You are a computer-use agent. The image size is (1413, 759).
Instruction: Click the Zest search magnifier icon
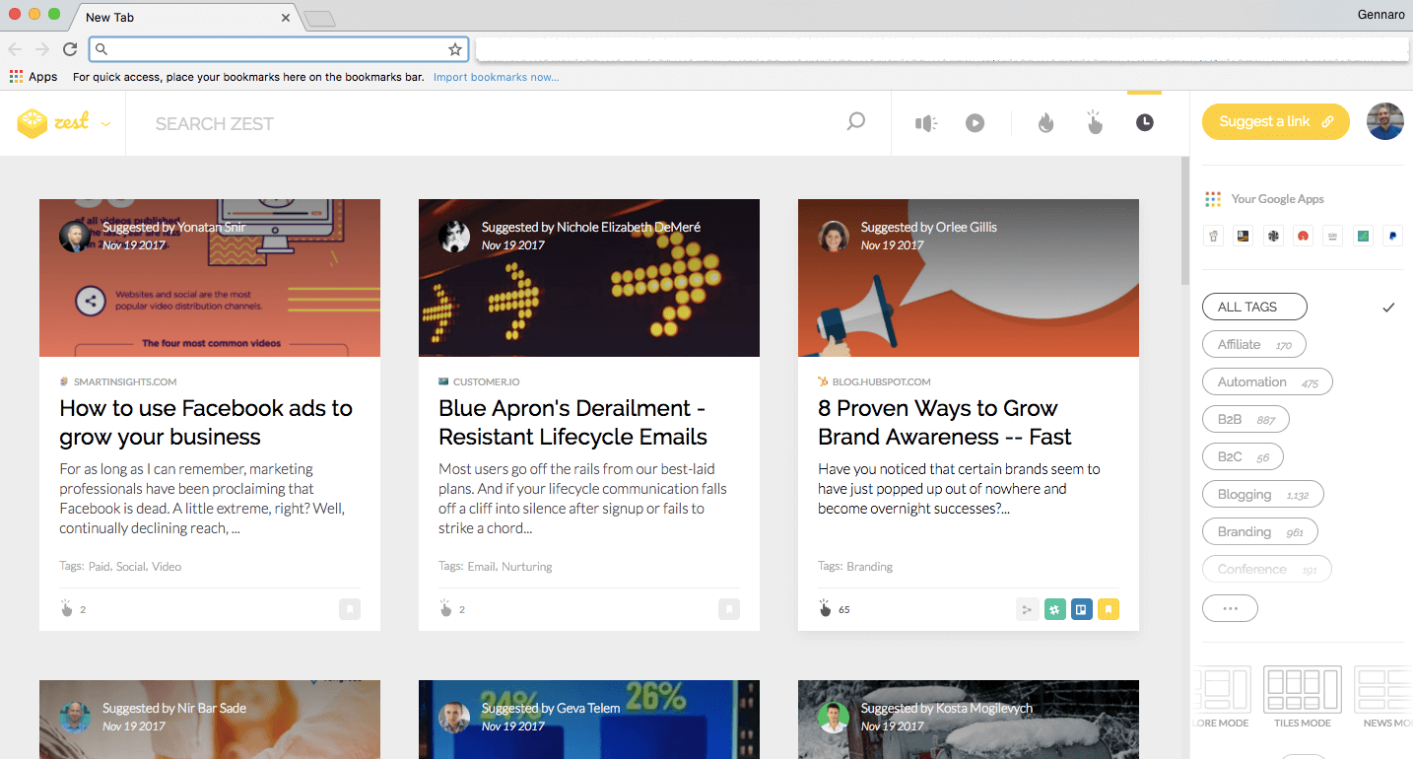[856, 122]
